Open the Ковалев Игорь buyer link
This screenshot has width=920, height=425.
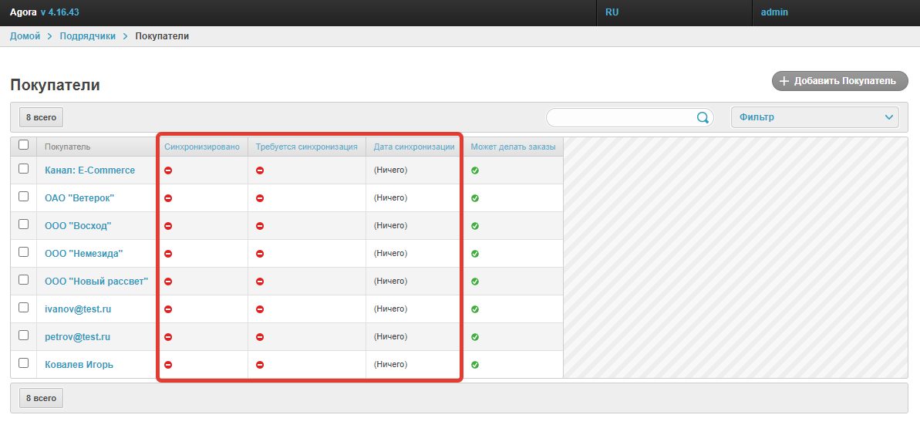point(79,365)
